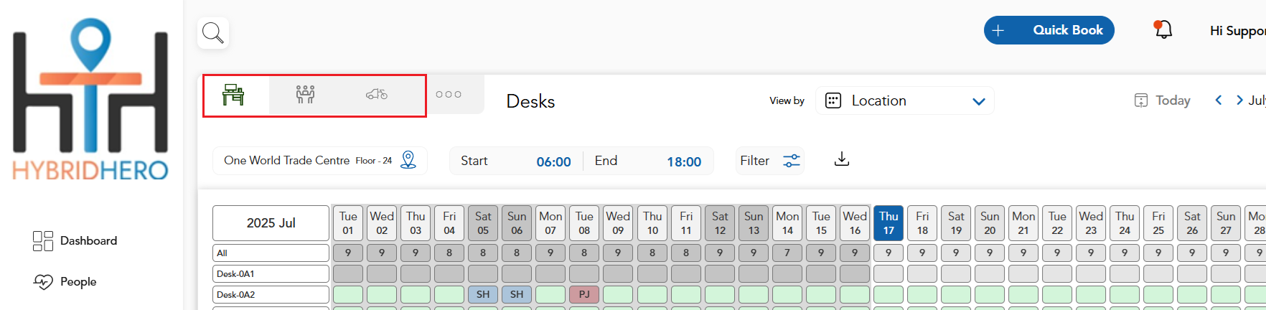Image resolution: width=1266 pixels, height=310 pixels.
Task: Set the End time 18:00 field
Action: point(683,161)
